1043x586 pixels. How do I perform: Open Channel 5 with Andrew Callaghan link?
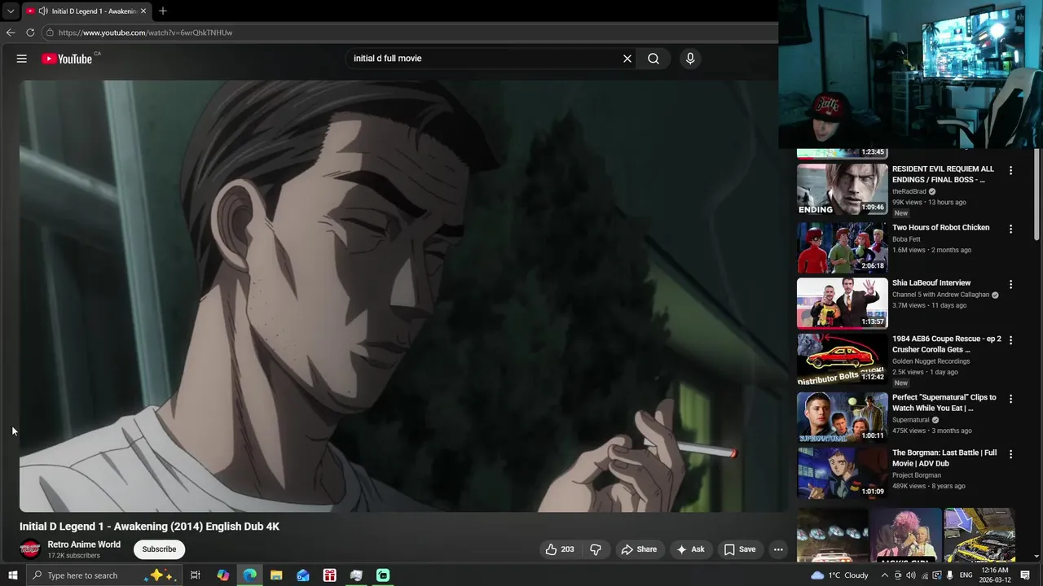[940, 295]
